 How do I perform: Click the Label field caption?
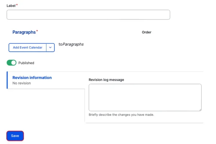tap(11, 6)
